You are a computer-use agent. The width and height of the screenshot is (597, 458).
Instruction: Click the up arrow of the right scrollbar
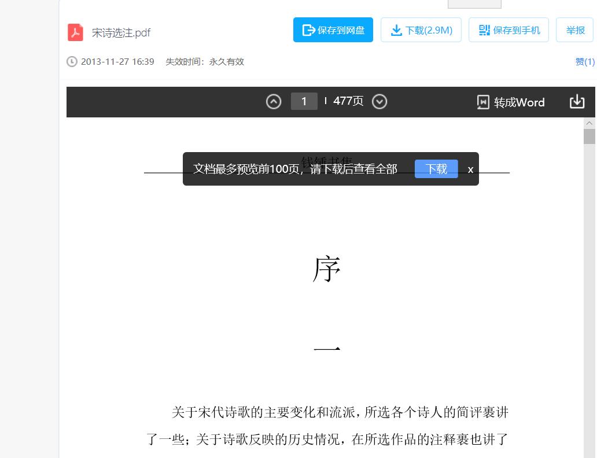pyautogui.click(x=590, y=123)
